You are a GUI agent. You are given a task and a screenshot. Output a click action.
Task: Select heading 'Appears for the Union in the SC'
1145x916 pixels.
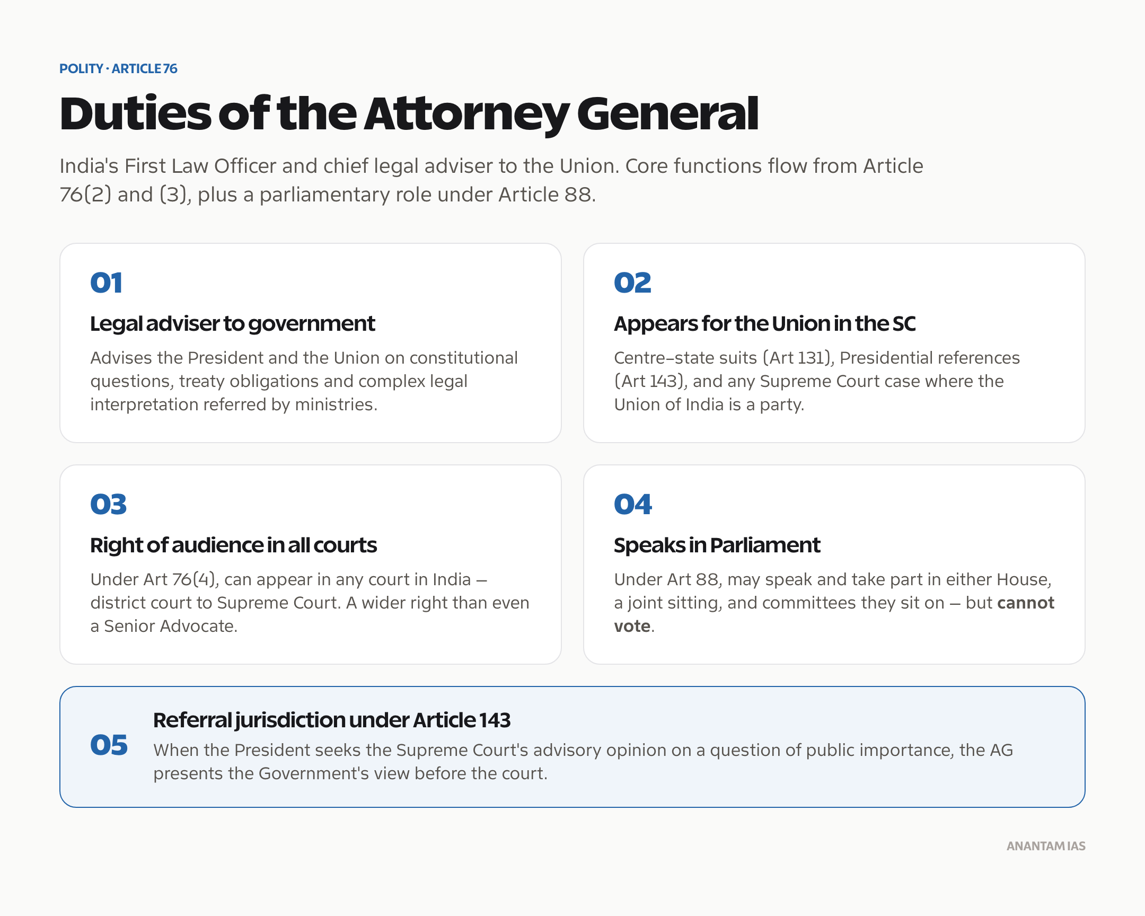tap(765, 323)
